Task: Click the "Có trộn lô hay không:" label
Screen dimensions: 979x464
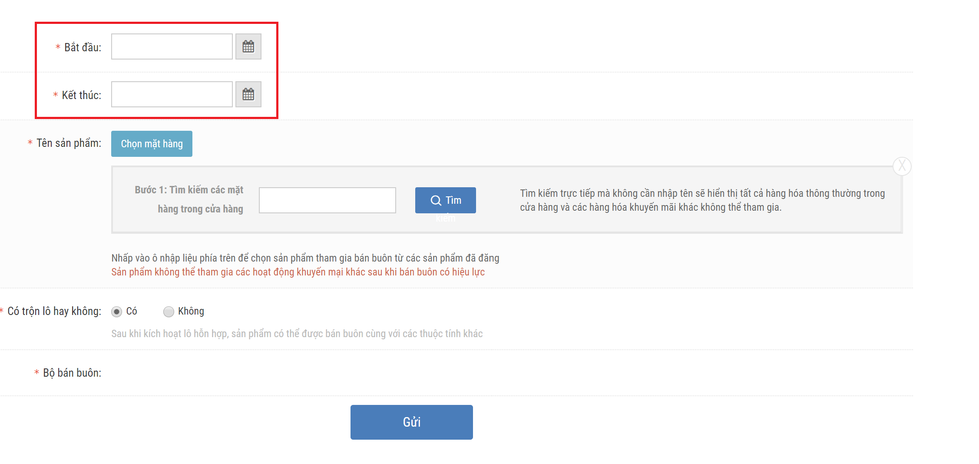Action: (x=54, y=311)
